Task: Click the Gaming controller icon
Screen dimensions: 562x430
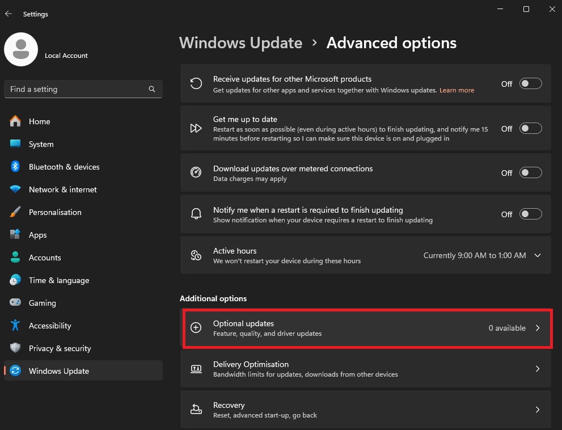Action: click(16, 303)
